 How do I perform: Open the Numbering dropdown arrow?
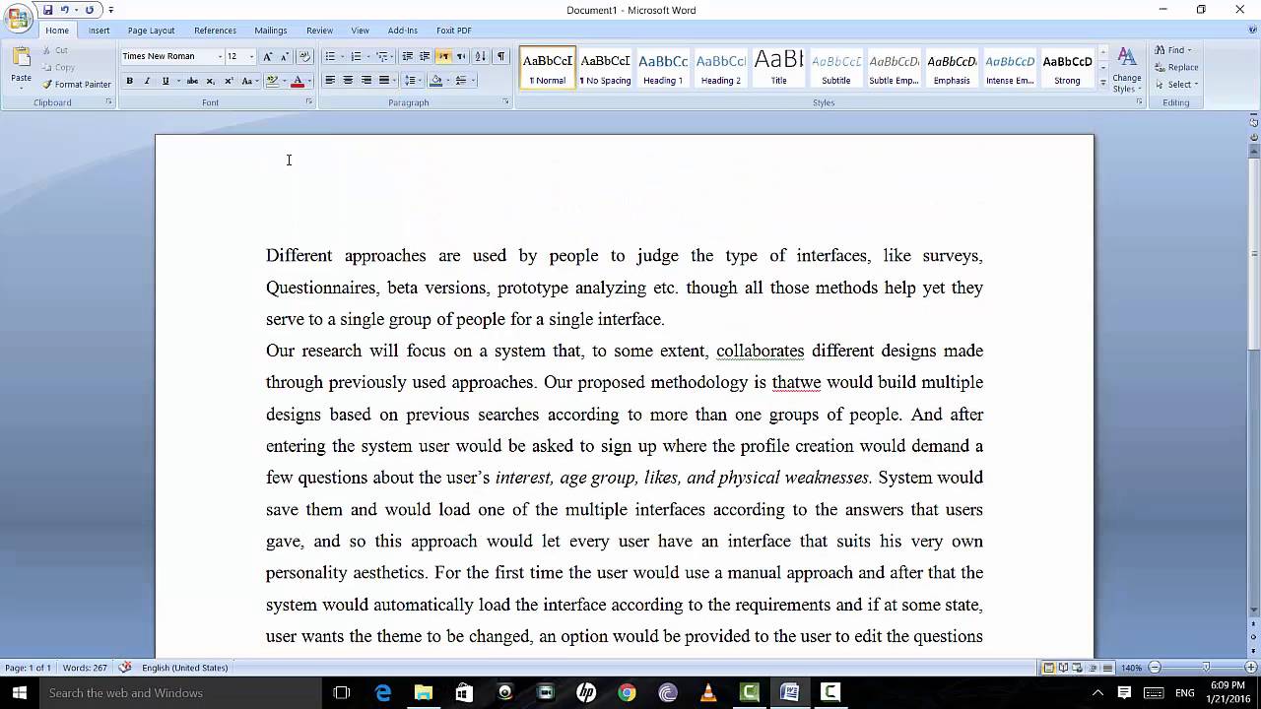(x=368, y=56)
